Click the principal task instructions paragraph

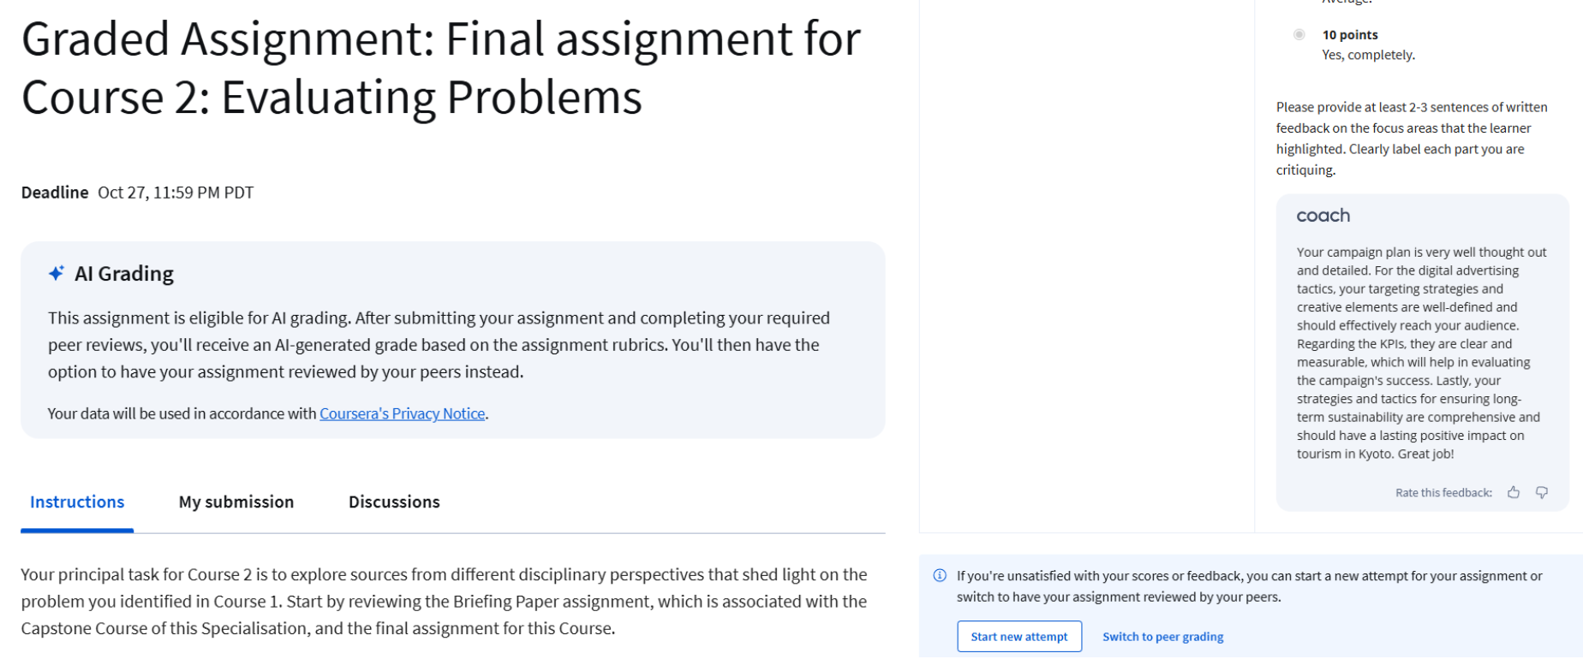[444, 601]
